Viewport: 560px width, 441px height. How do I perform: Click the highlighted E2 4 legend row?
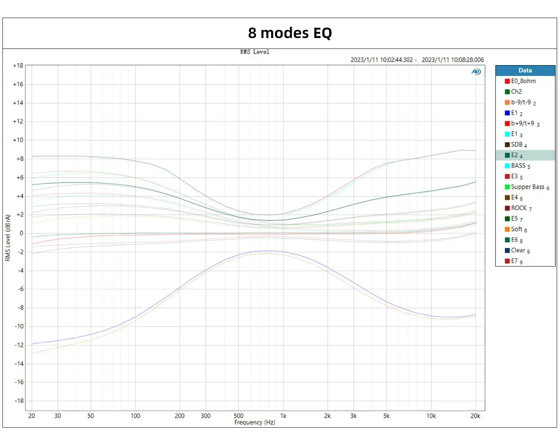click(x=525, y=155)
